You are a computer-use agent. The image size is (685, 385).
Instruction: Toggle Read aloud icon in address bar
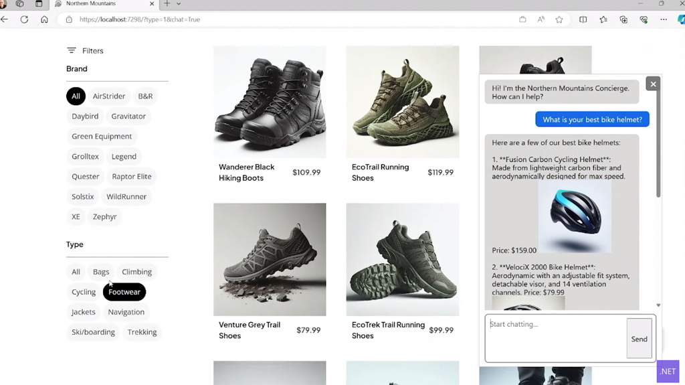tap(541, 19)
